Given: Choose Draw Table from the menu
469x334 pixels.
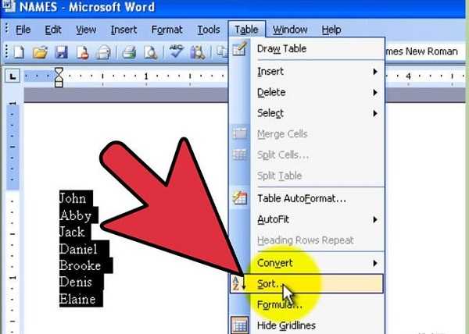Looking at the screenshot, I should pos(306,48).
